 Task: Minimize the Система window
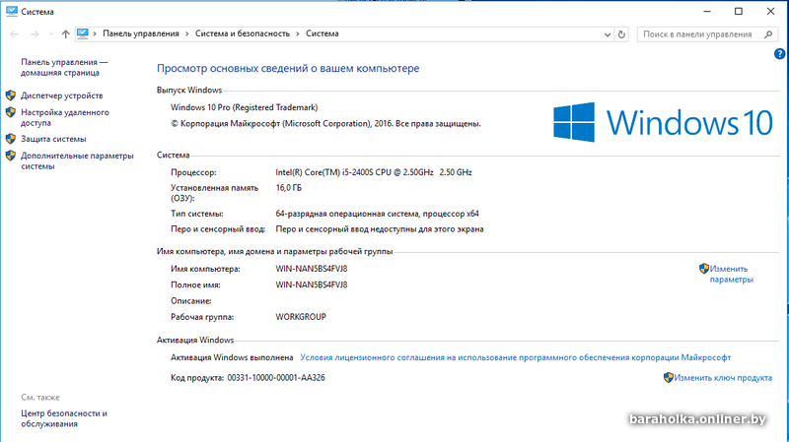tap(707, 11)
